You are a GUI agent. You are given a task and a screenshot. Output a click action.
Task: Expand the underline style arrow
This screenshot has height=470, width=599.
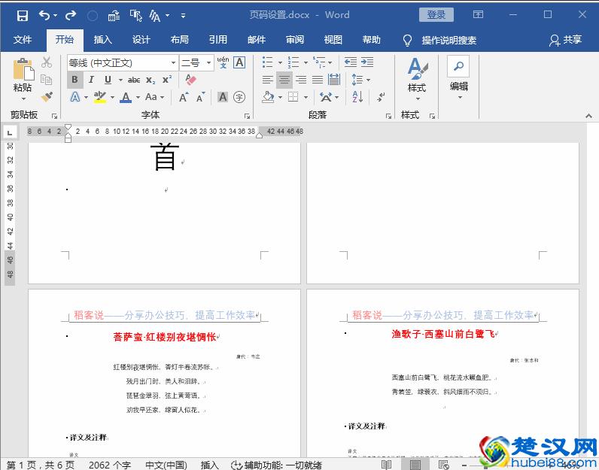pyautogui.click(x=120, y=80)
